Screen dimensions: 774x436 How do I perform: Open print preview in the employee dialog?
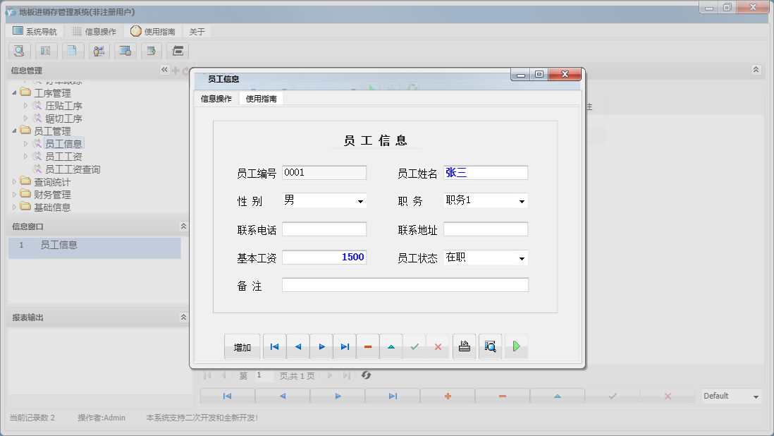[490, 346]
